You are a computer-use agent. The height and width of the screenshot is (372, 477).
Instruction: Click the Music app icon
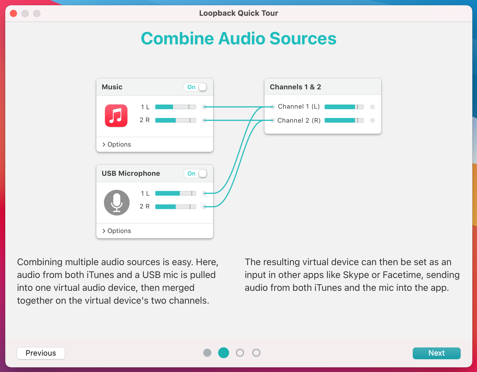tap(116, 116)
